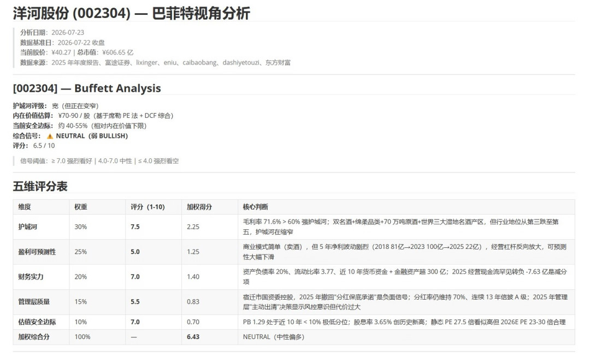Click the 估值安全边际 row label

(x=37, y=323)
